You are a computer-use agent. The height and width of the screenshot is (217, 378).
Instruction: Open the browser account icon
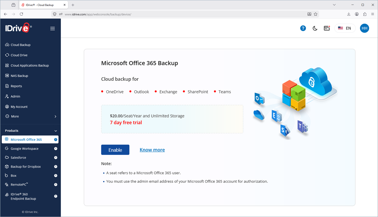tap(357, 14)
